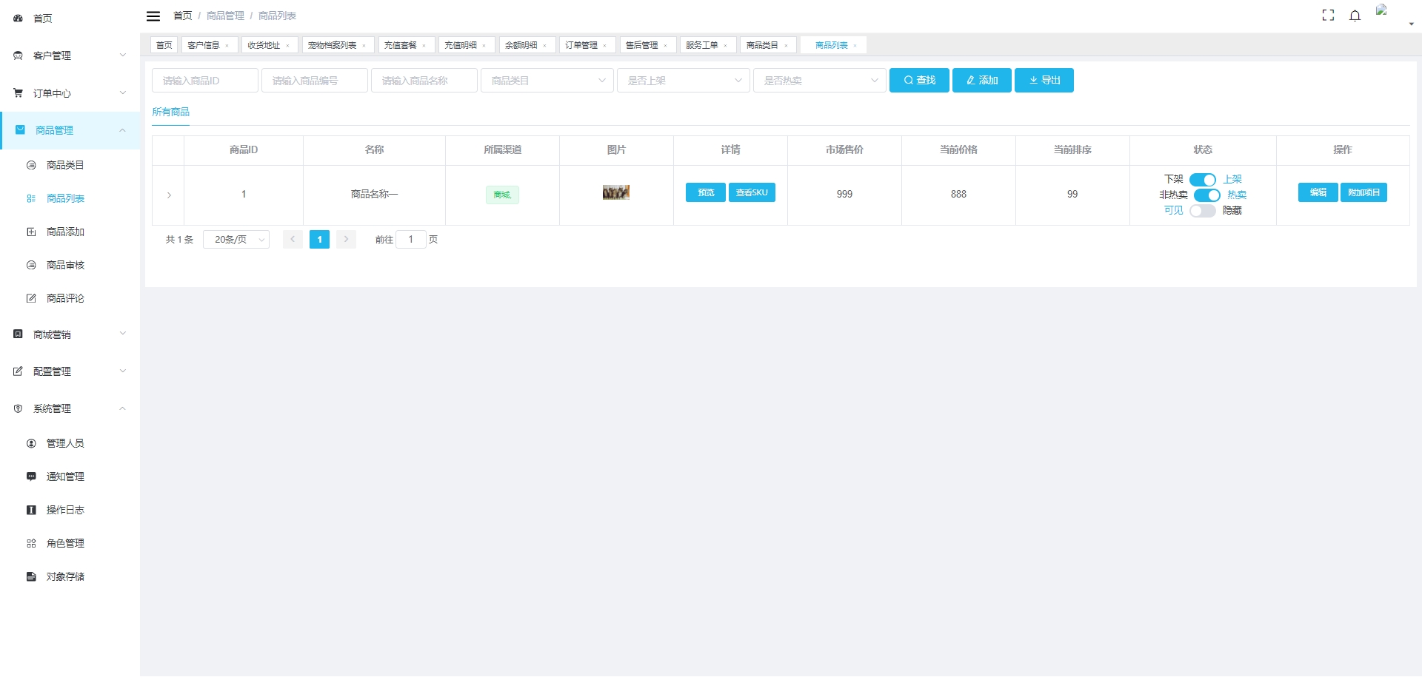Open the notifications bell

[1355, 16]
